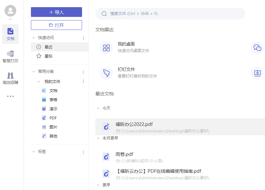Click the 导入 button
265x190 pixels.
coord(56,12)
